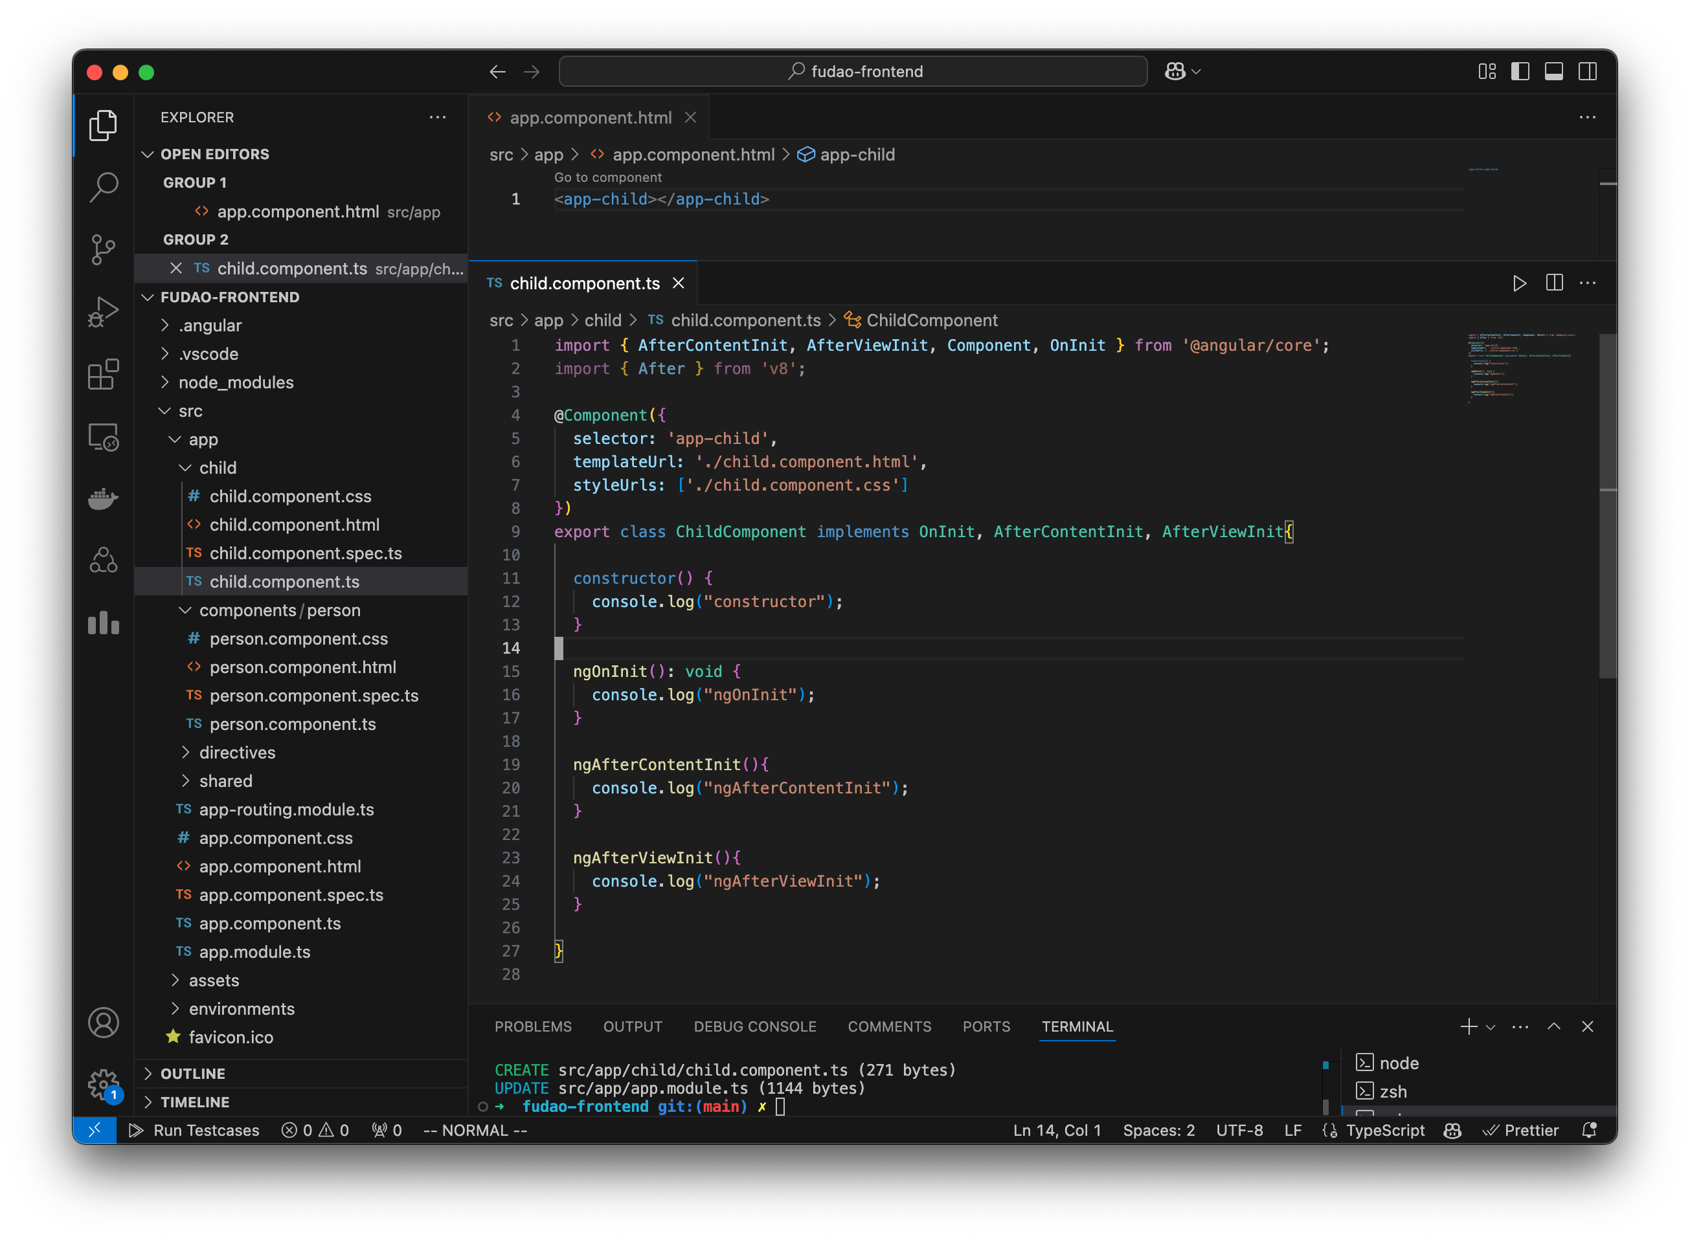
Task: Open the Manage settings gear
Action: click(x=104, y=1083)
